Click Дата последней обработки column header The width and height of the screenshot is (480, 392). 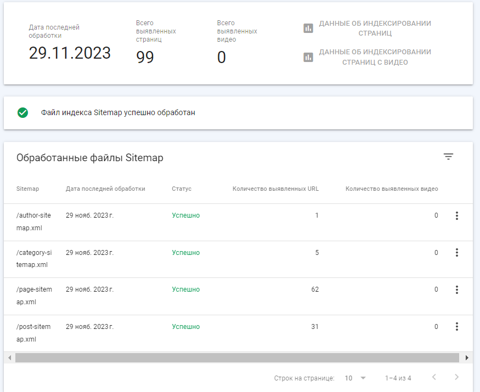coord(105,189)
